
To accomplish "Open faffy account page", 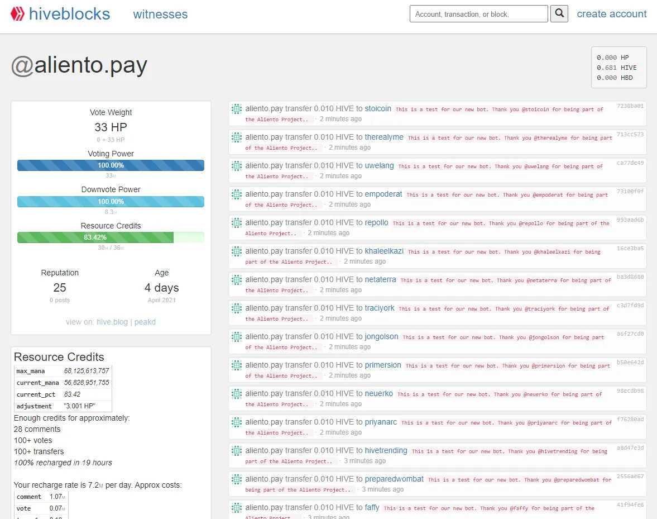I will coord(372,508).
